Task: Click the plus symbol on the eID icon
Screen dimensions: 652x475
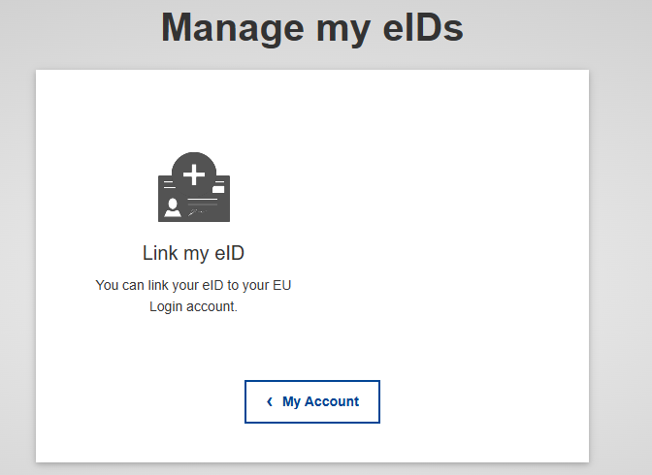Action: (194, 174)
